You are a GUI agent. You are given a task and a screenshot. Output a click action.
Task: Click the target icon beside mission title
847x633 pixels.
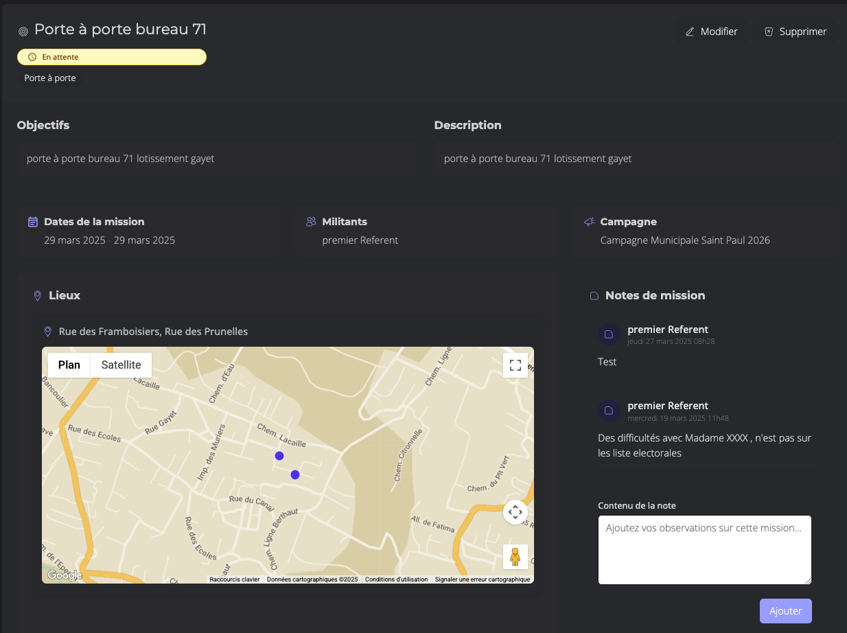23,31
